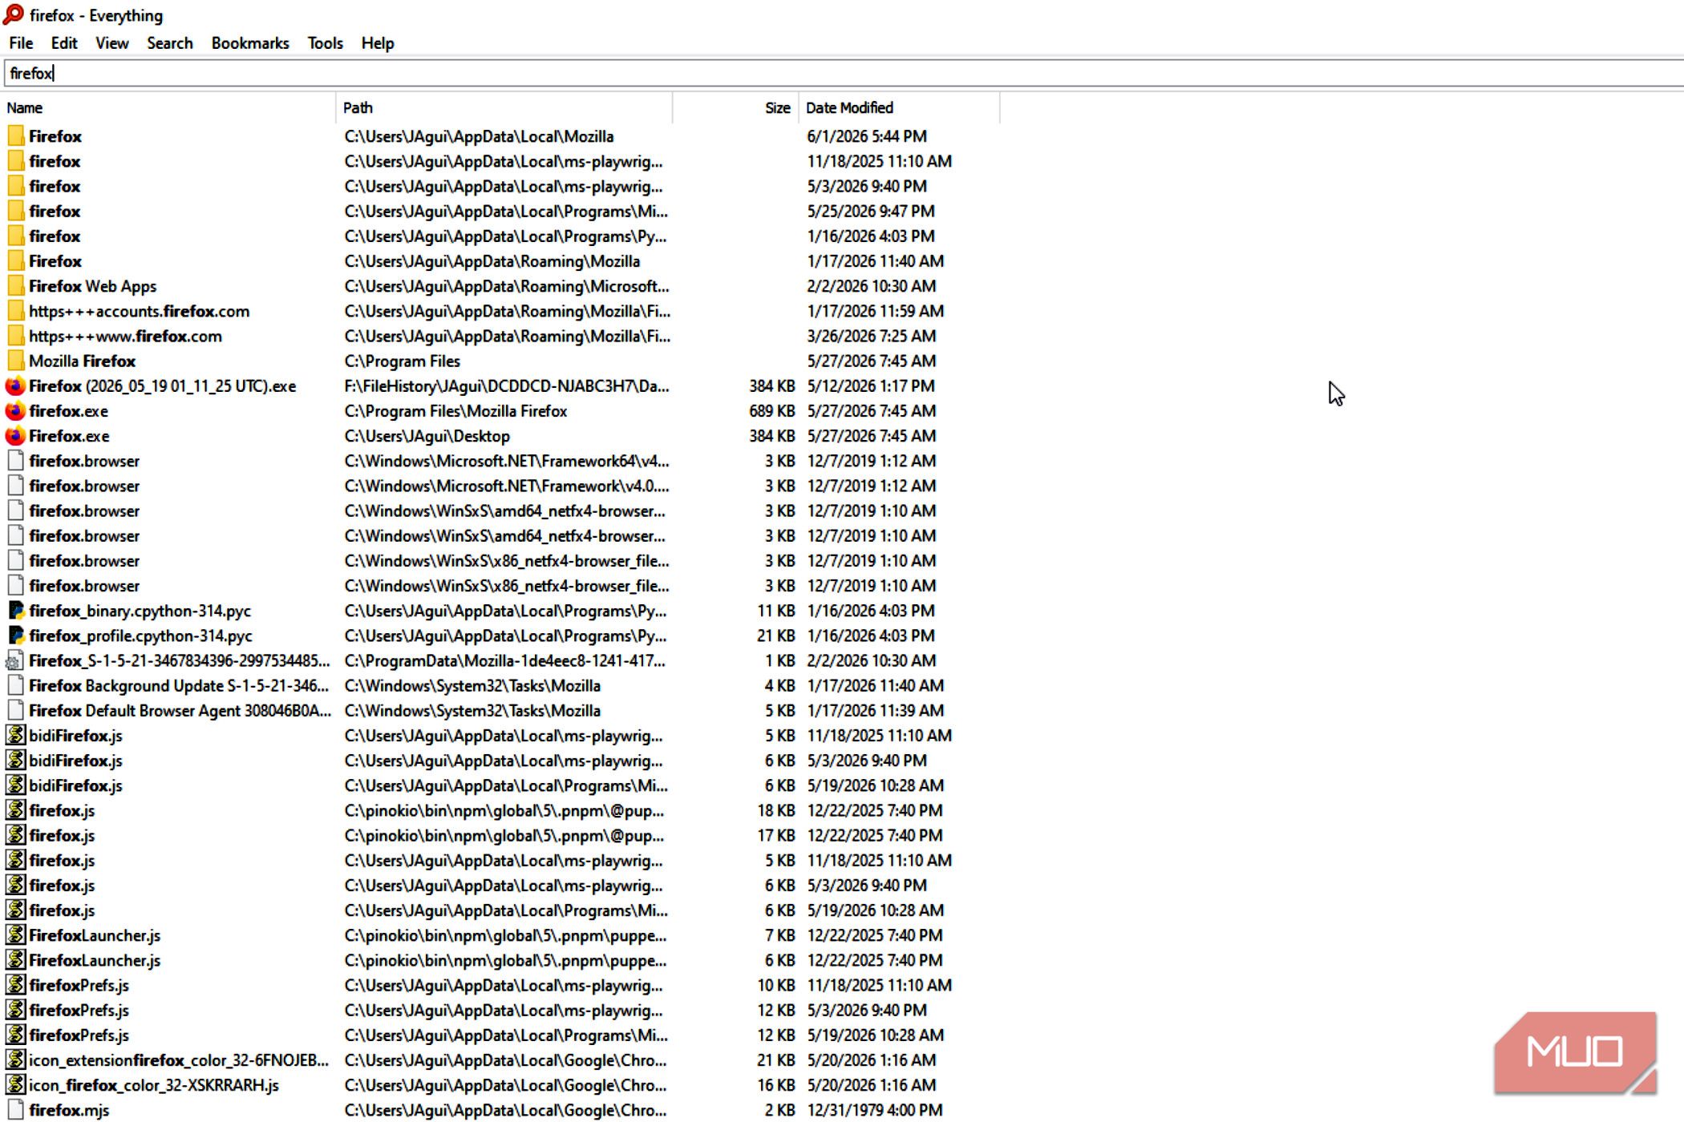The image size is (1684, 1122).
Task: Sort results by Size column header
Action: 735,107
